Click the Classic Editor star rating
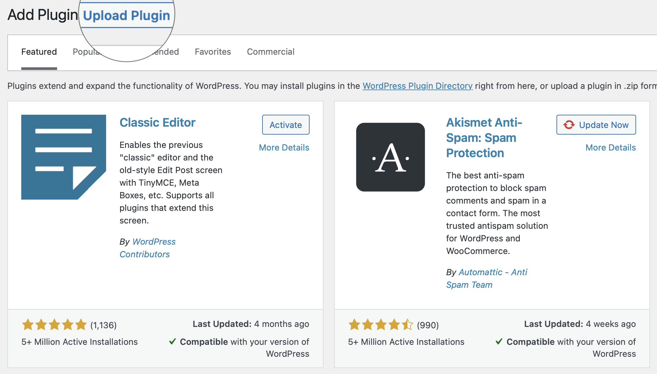This screenshot has height=374, width=657. [54, 325]
